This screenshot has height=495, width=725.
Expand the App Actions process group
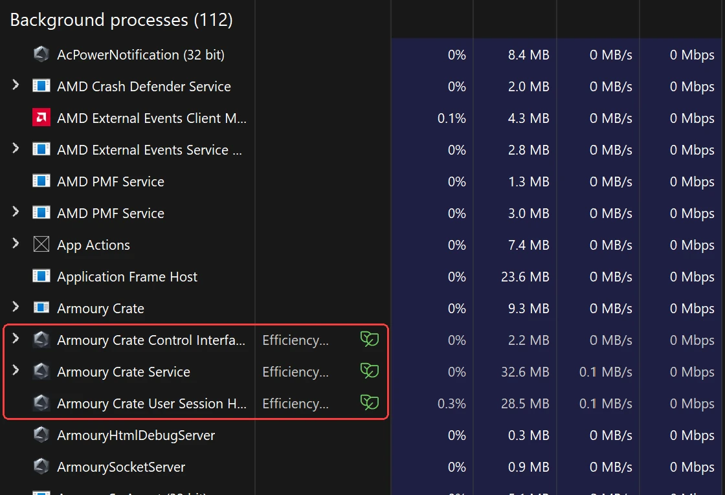coord(16,243)
